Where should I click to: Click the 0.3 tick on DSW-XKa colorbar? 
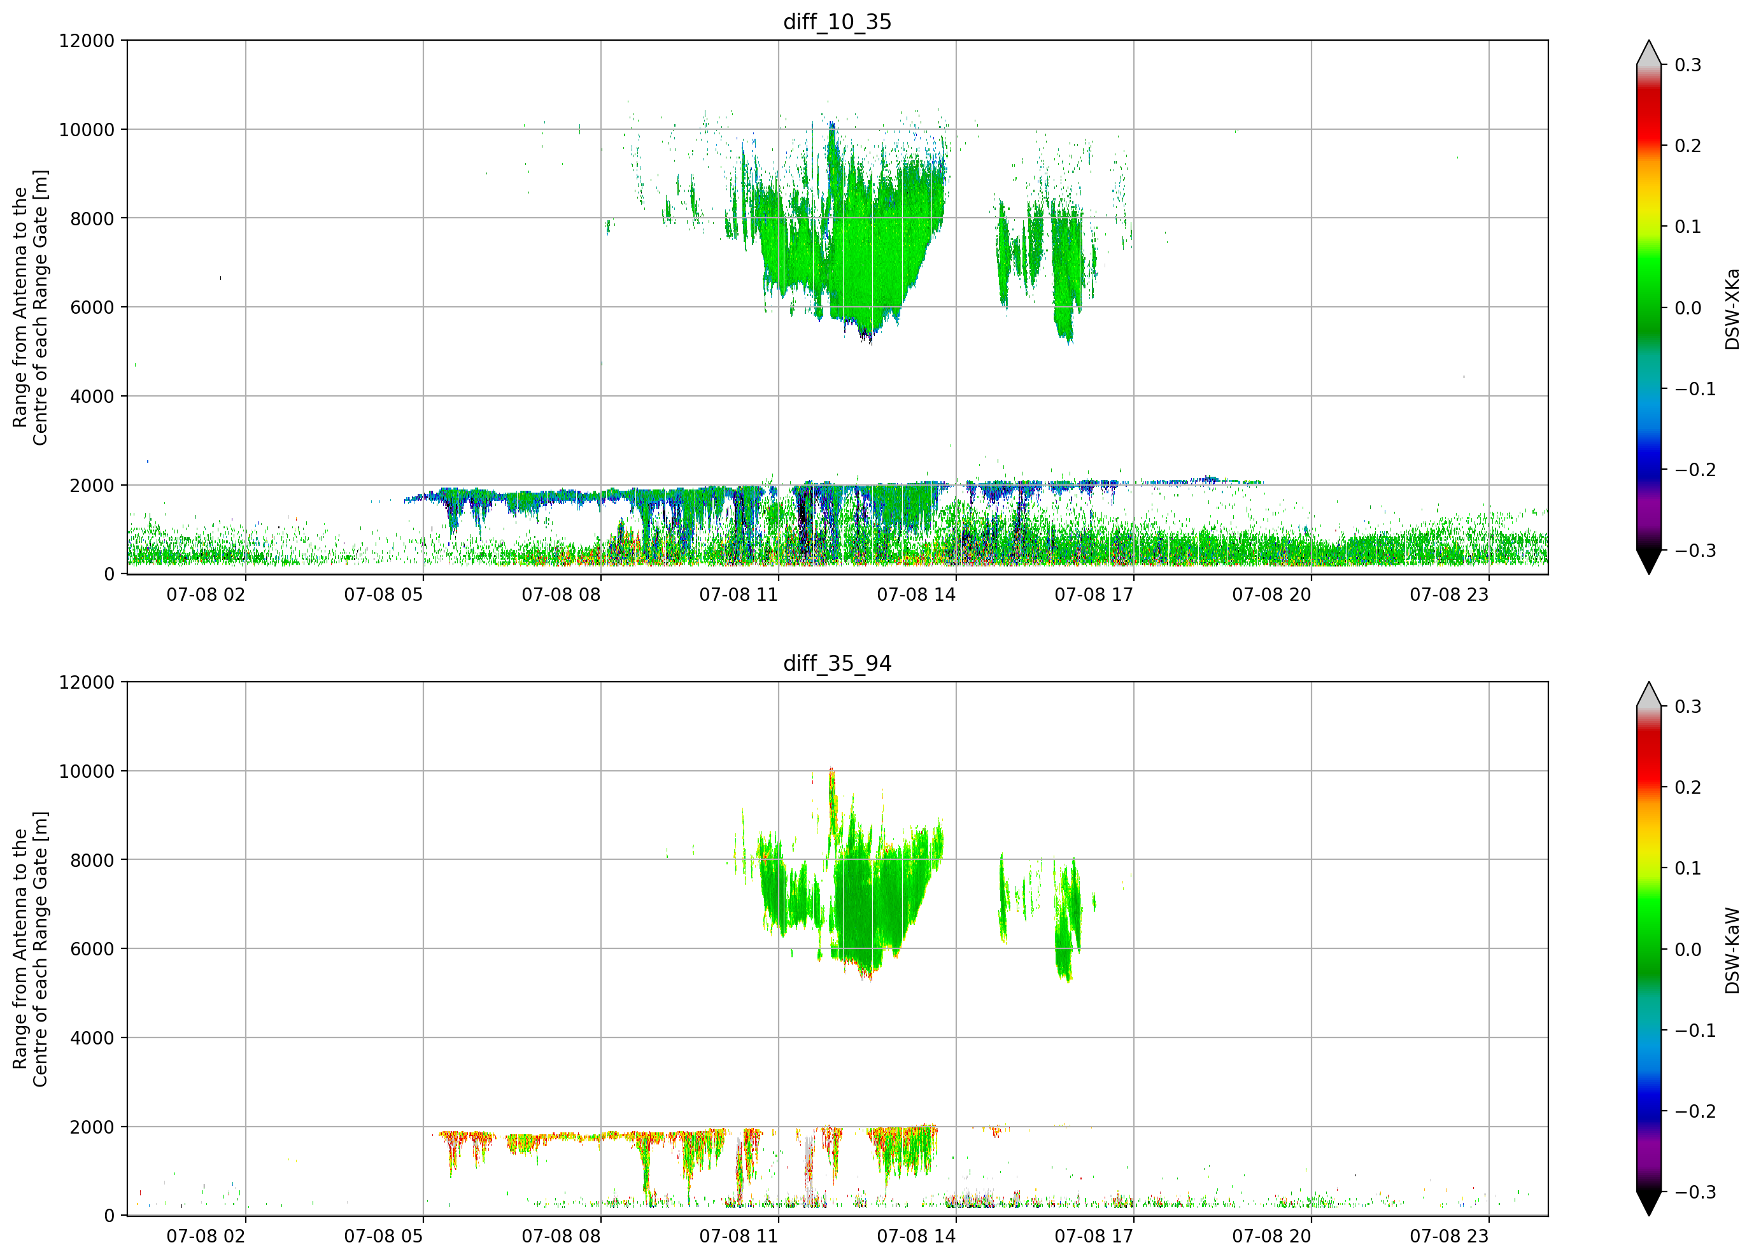pos(1688,65)
